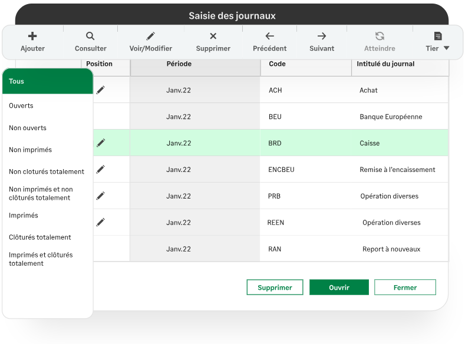Click the Fermer button

(x=405, y=287)
